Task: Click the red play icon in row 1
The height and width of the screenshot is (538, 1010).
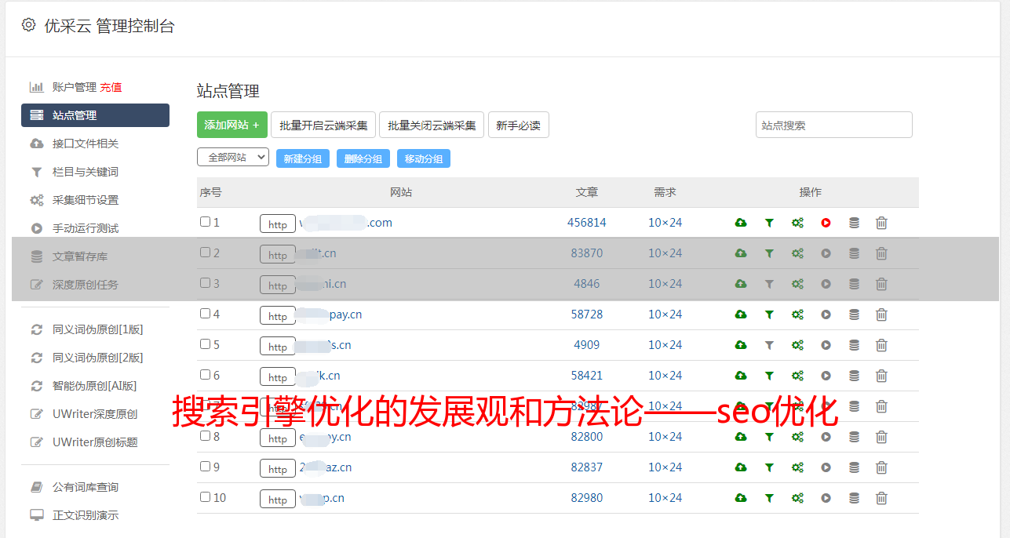Action: pyautogui.click(x=826, y=223)
